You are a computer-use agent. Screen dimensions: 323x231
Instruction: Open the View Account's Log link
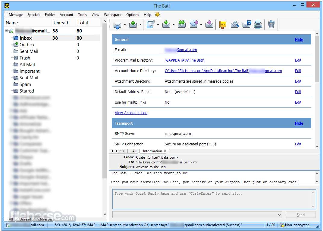click(131, 113)
